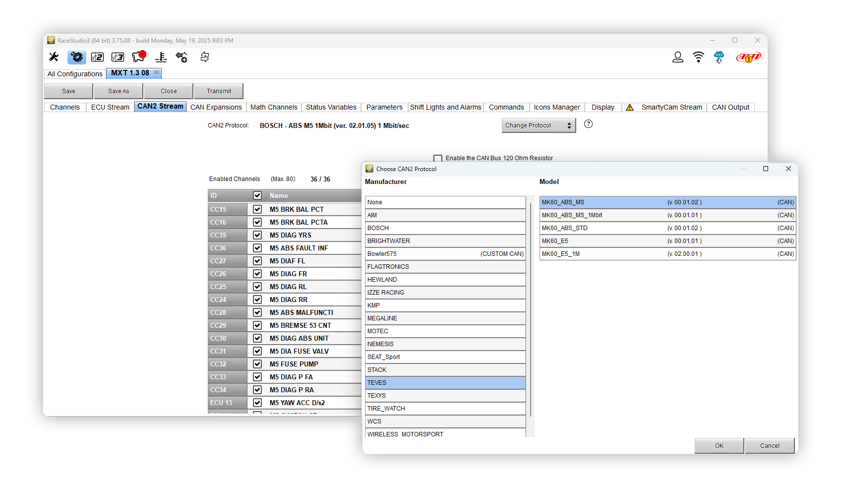
Task: Select MK60_ABS_STD model
Action: click(668, 228)
